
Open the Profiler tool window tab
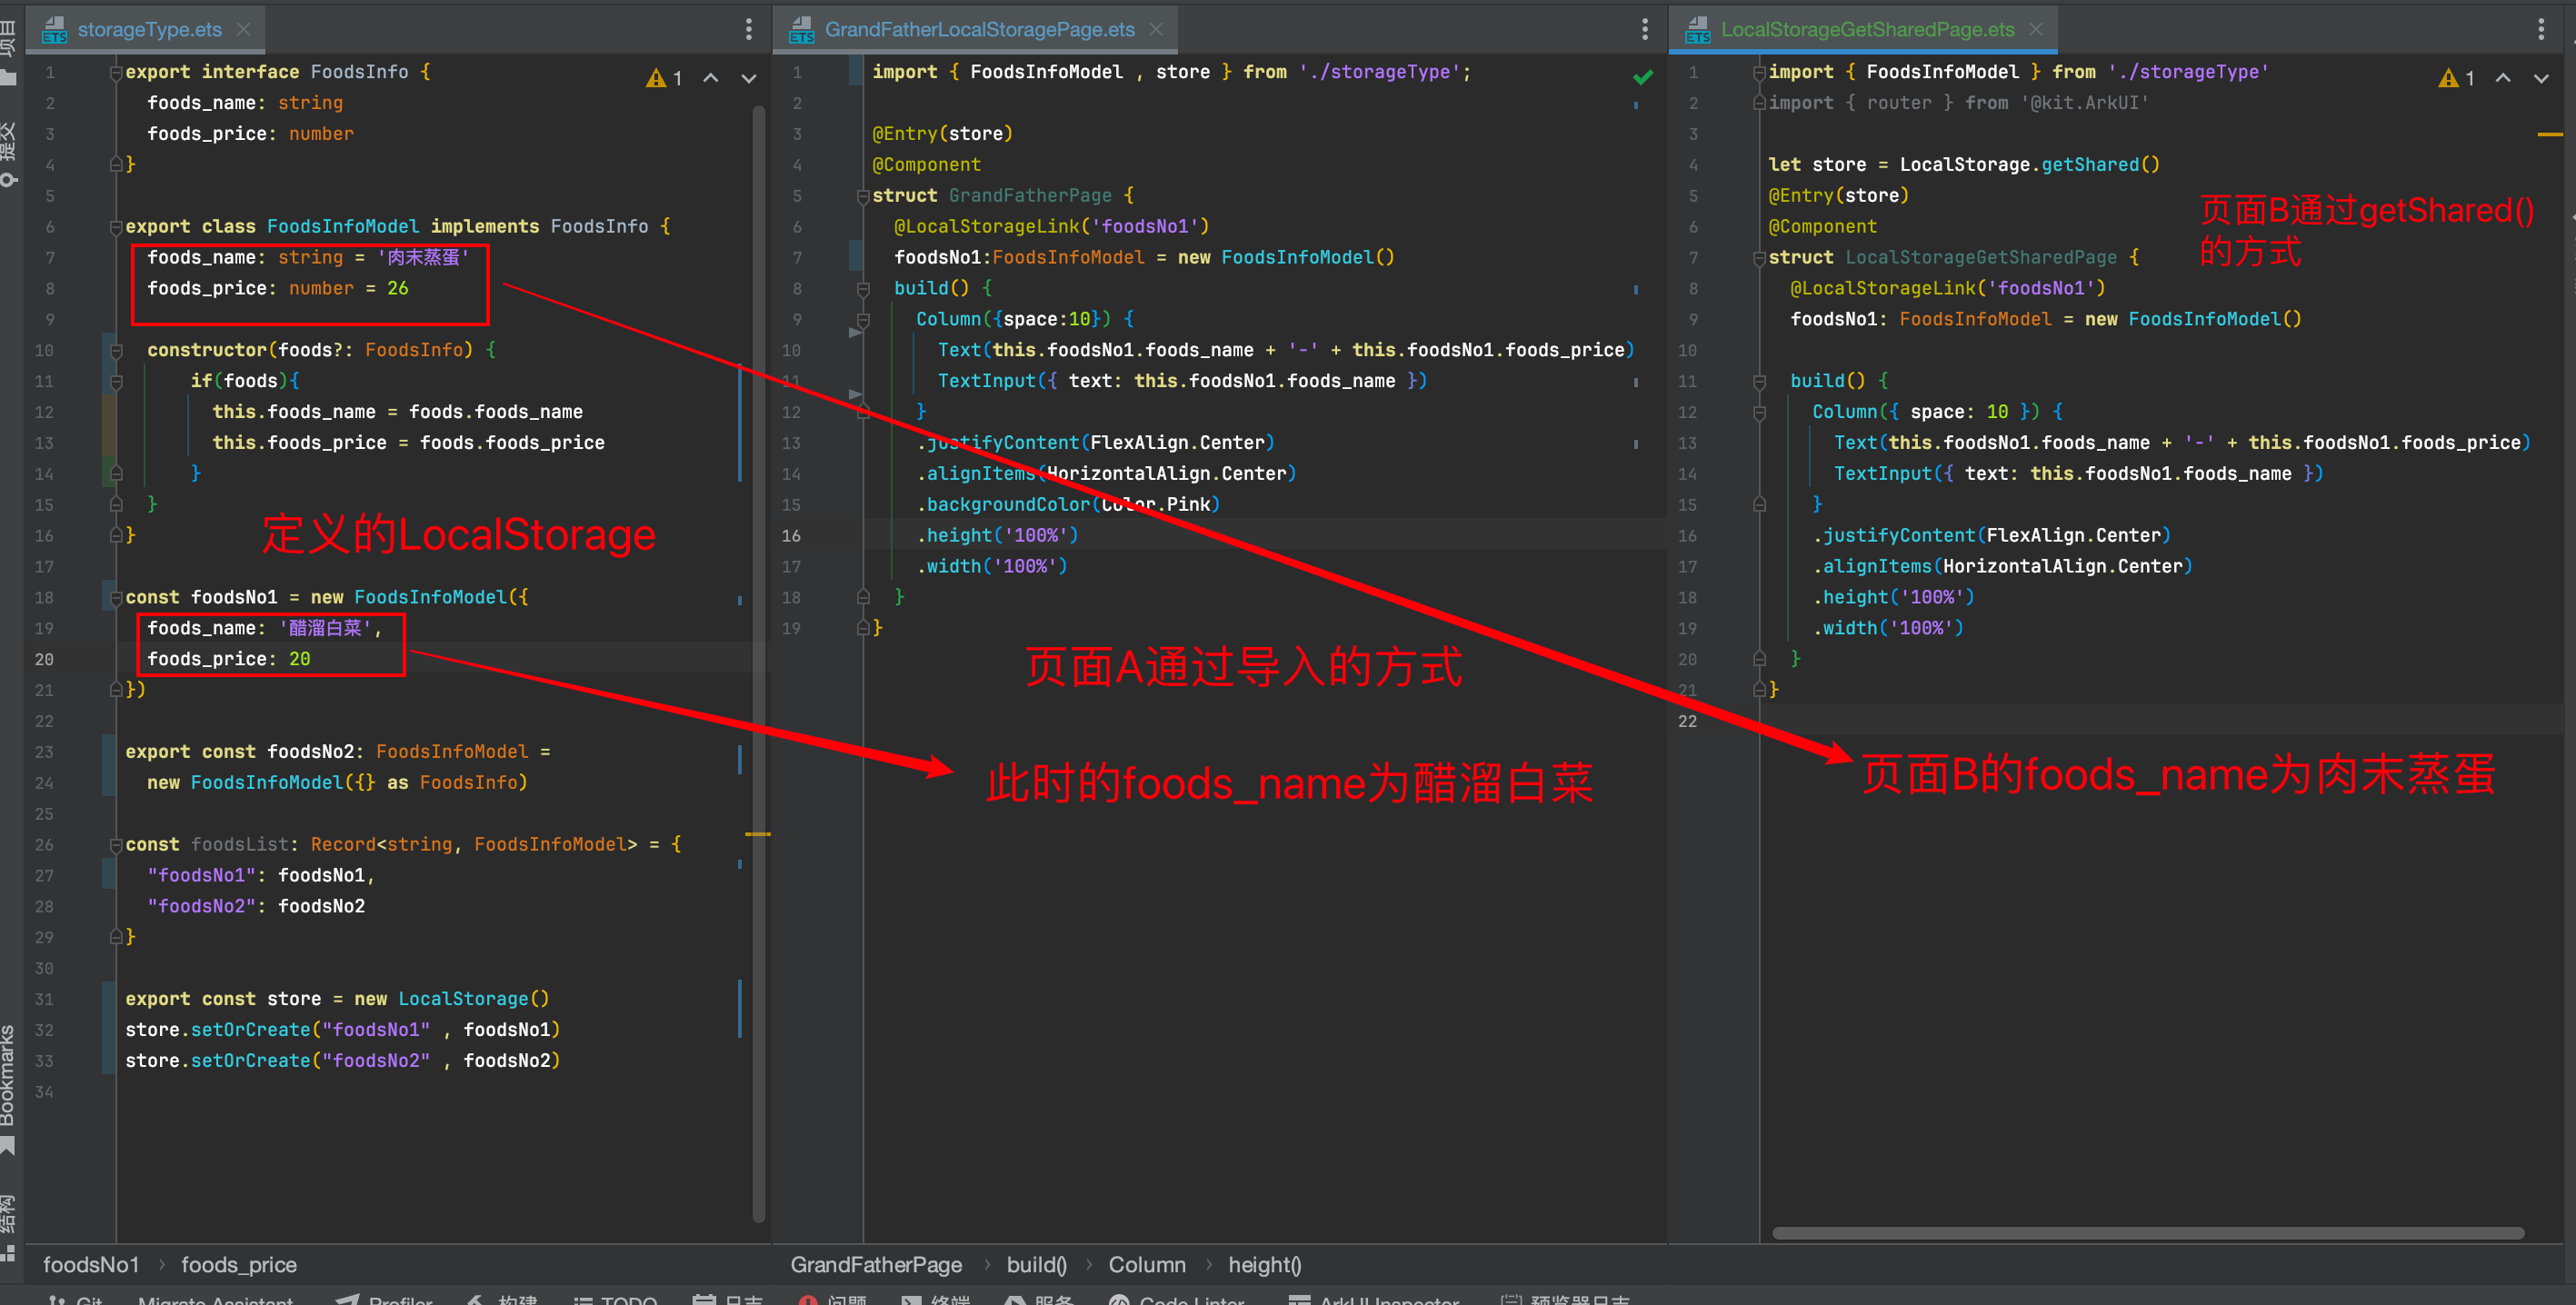tap(385, 1298)
